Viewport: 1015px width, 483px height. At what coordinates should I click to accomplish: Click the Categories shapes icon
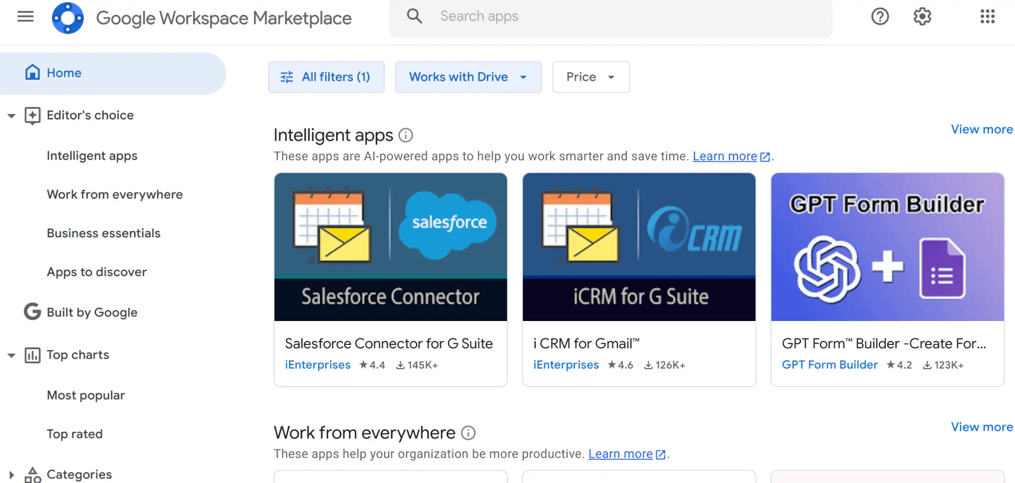coord(32,475)
